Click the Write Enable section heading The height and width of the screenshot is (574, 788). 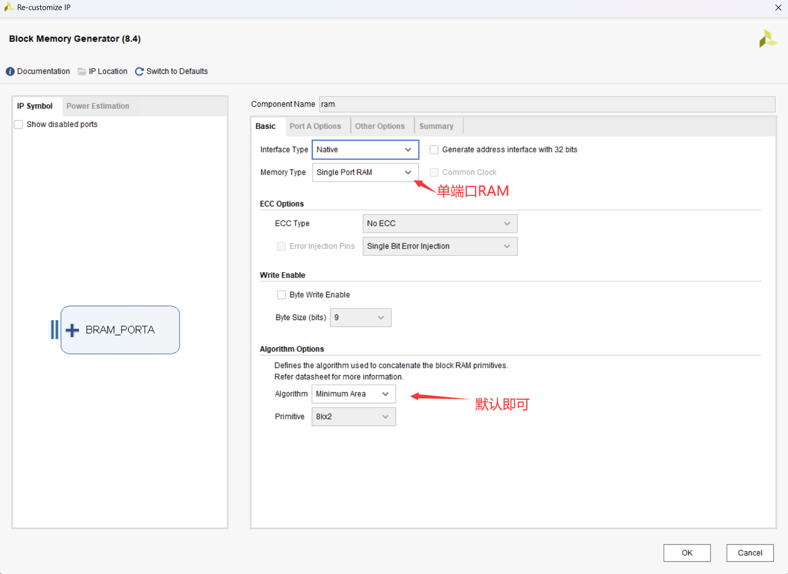click(283, 275)
